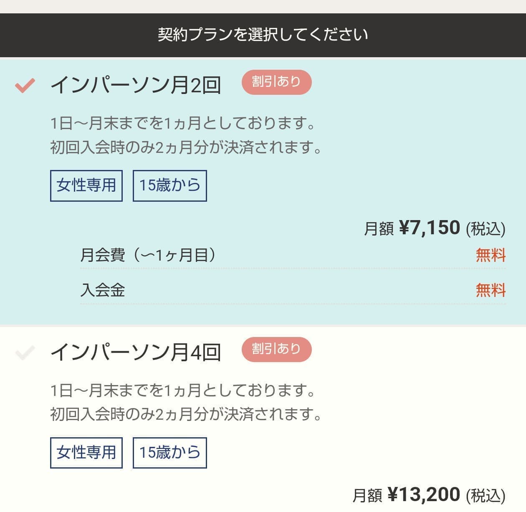The width and height of the screenshot is (526, 512).
Task: Click 無料 in the 入会金 row
Action: tap(491, 290)
